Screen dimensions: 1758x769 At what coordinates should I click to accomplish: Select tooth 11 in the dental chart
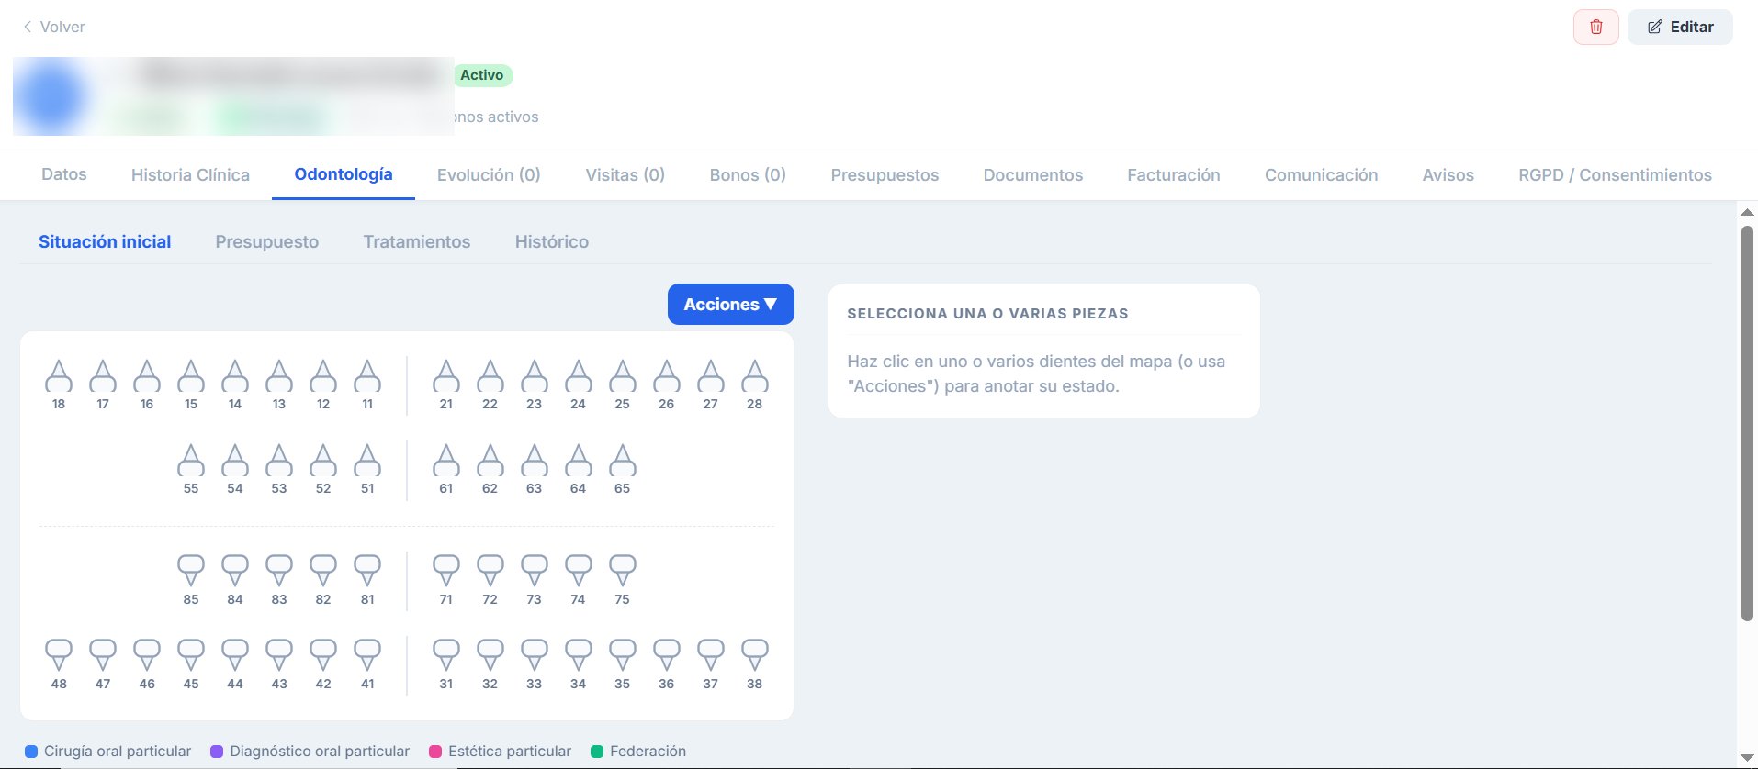click(x=367, y=376)
